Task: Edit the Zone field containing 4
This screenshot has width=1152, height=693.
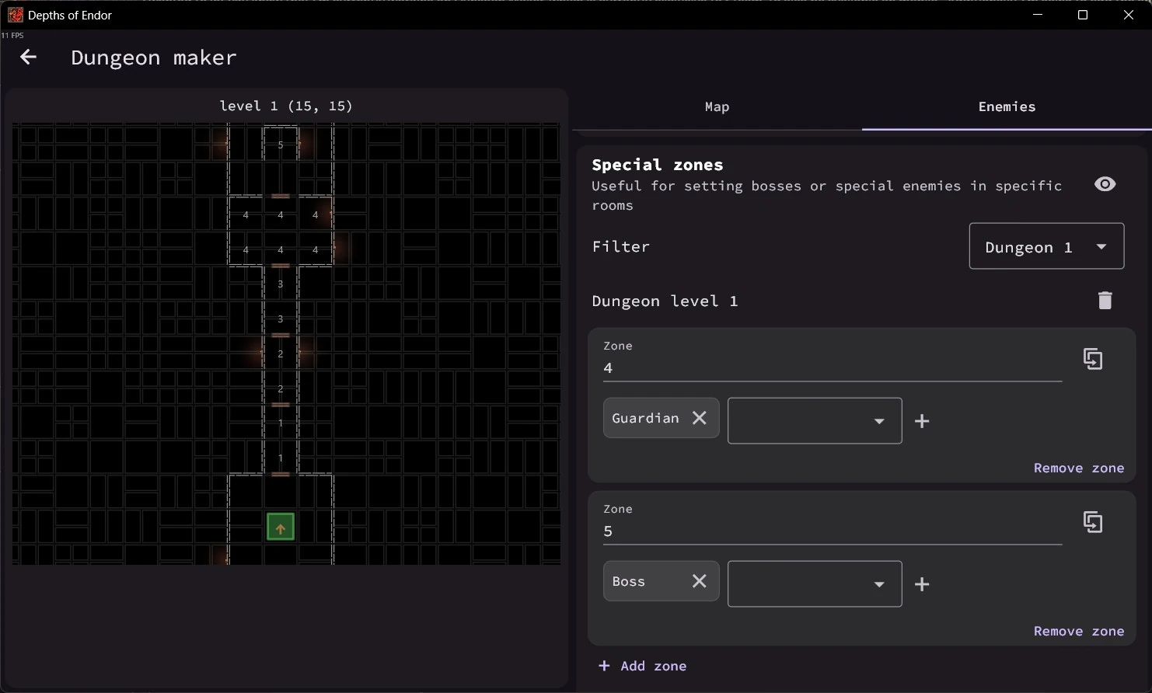Action: coord(833,360)
